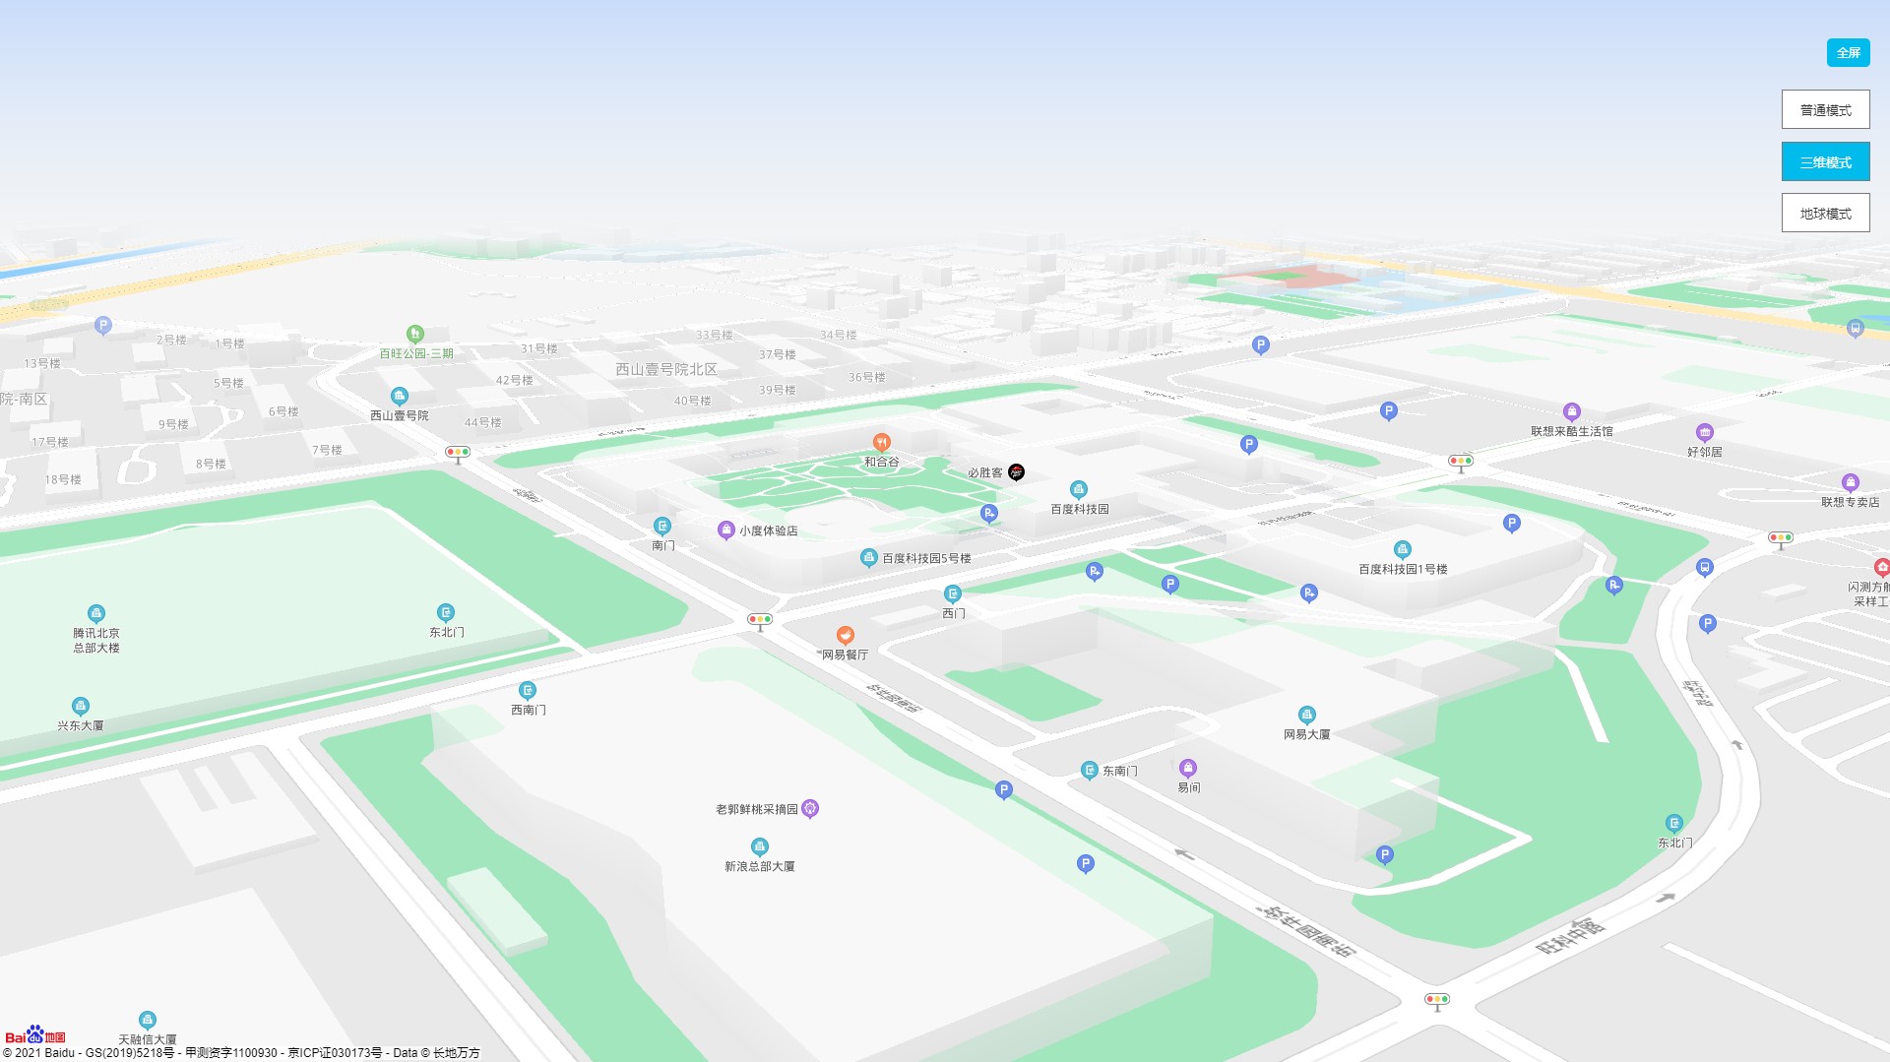Viewport: 1890px width, 1062px height.
Task: Click the 兴东大厦 building marker icon
Action: [x=81, y=706]
